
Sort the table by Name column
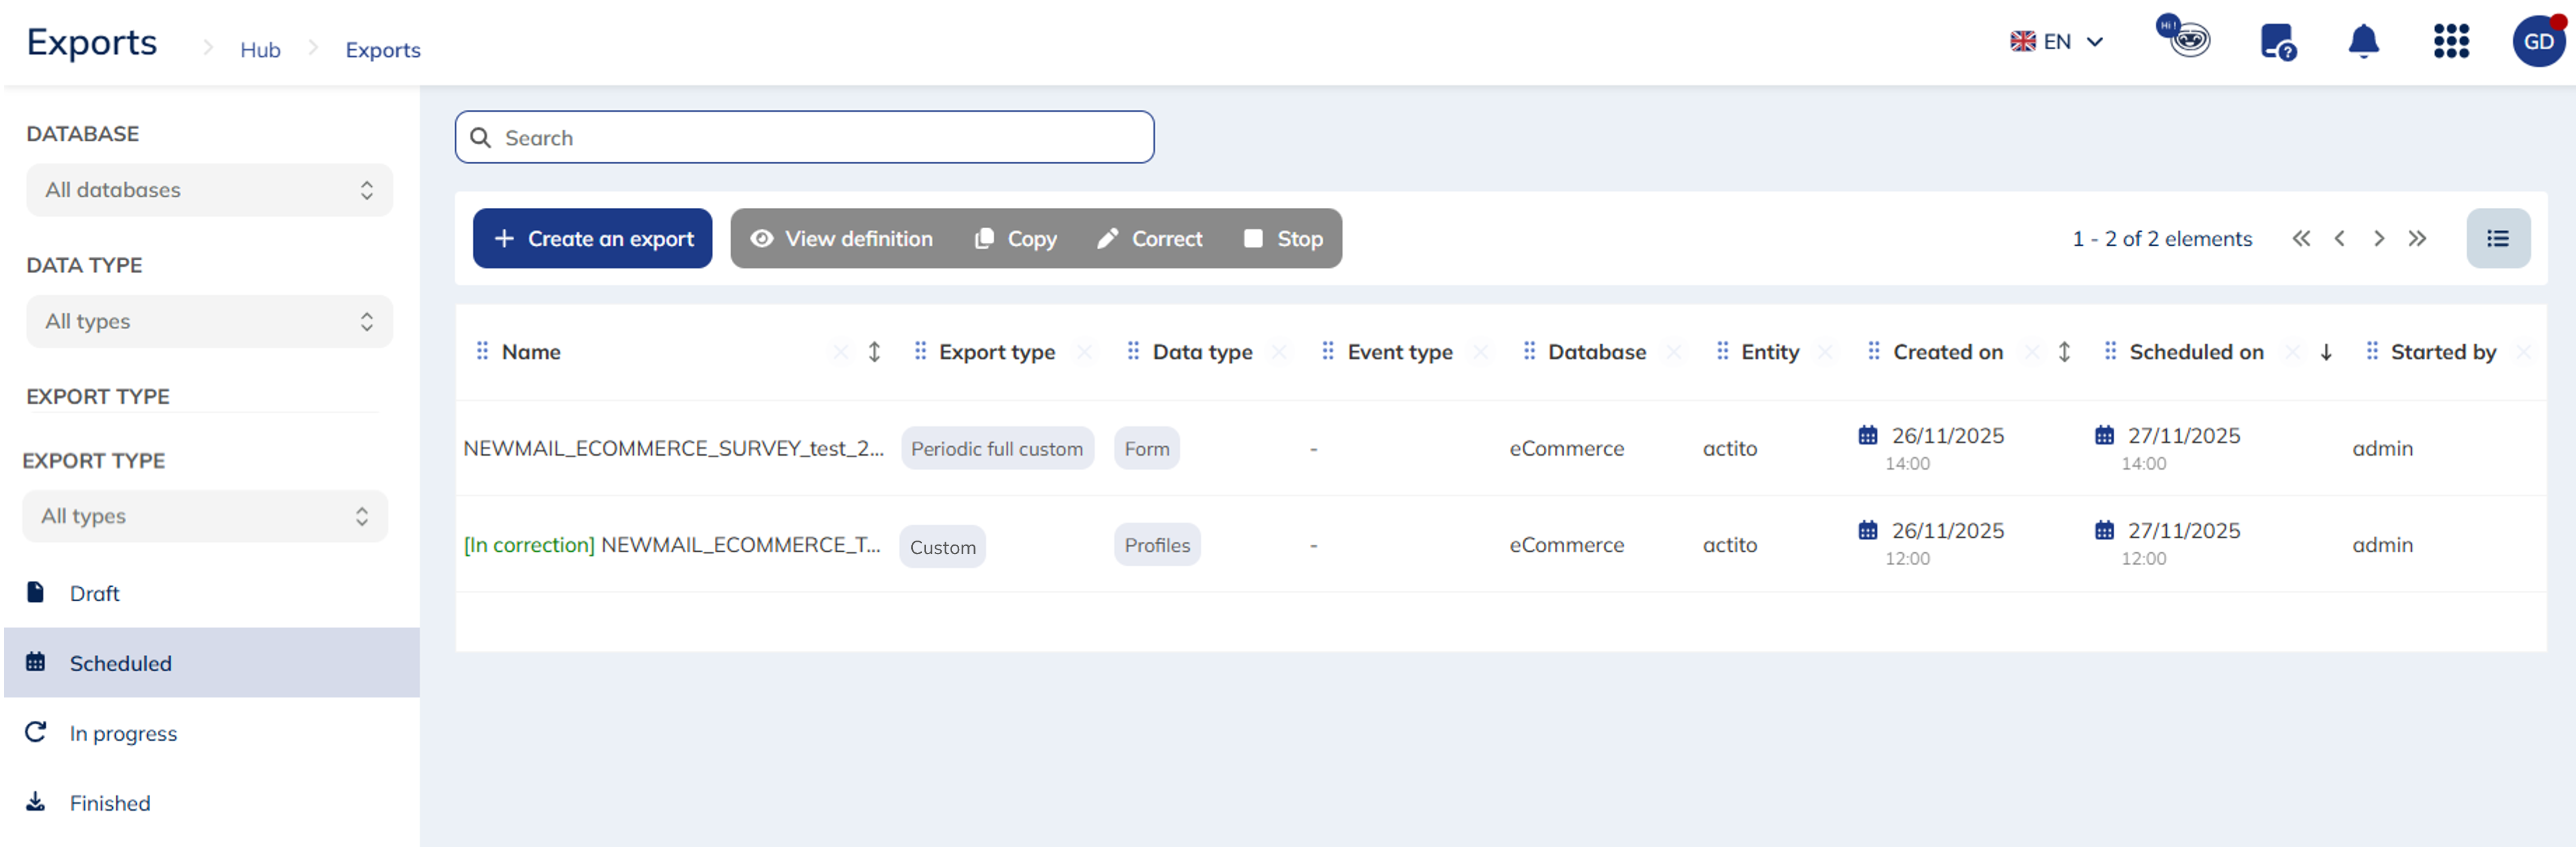pos(874,351)
